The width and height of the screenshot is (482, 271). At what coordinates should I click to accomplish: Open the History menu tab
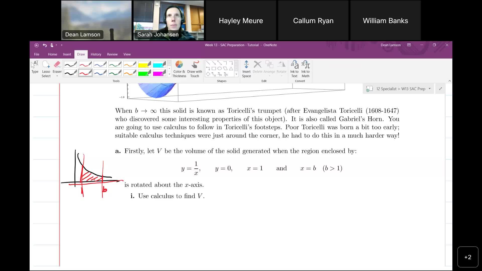click(x=96, y=54)
